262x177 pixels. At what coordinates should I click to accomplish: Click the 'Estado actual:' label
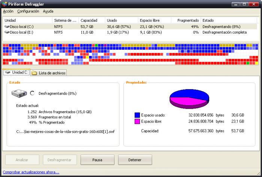point(27,106)
